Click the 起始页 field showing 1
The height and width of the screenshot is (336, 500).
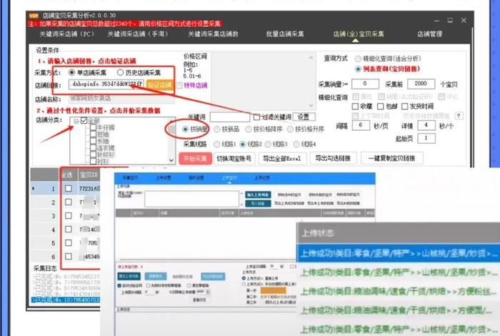point(426,138)
